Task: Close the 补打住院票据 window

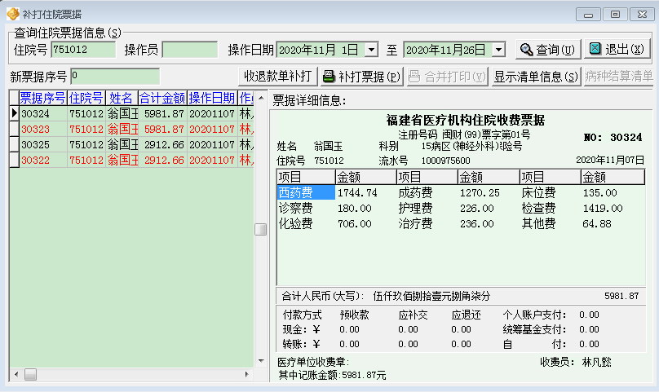Action: [x=642, y=15]
